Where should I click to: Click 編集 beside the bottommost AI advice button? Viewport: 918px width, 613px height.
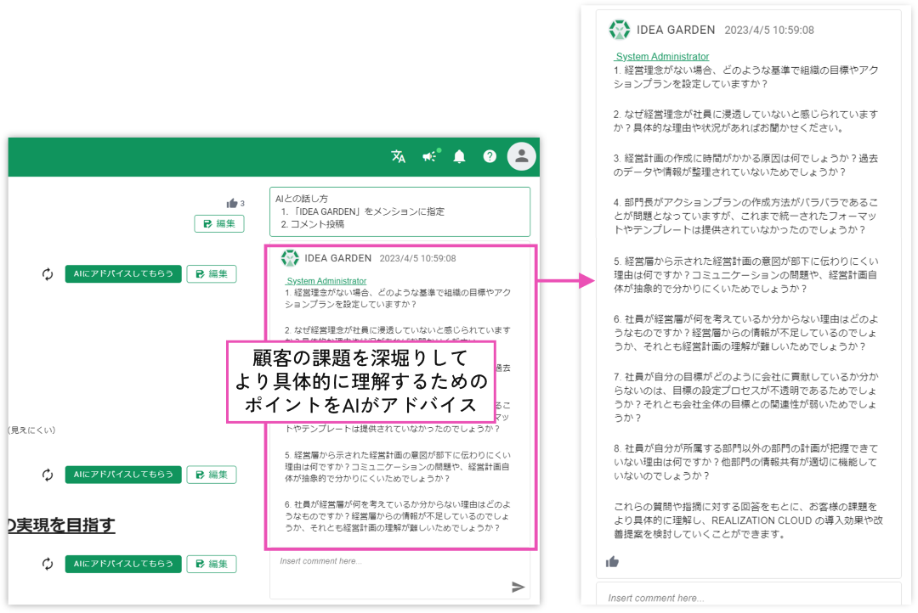pos(212,564)
